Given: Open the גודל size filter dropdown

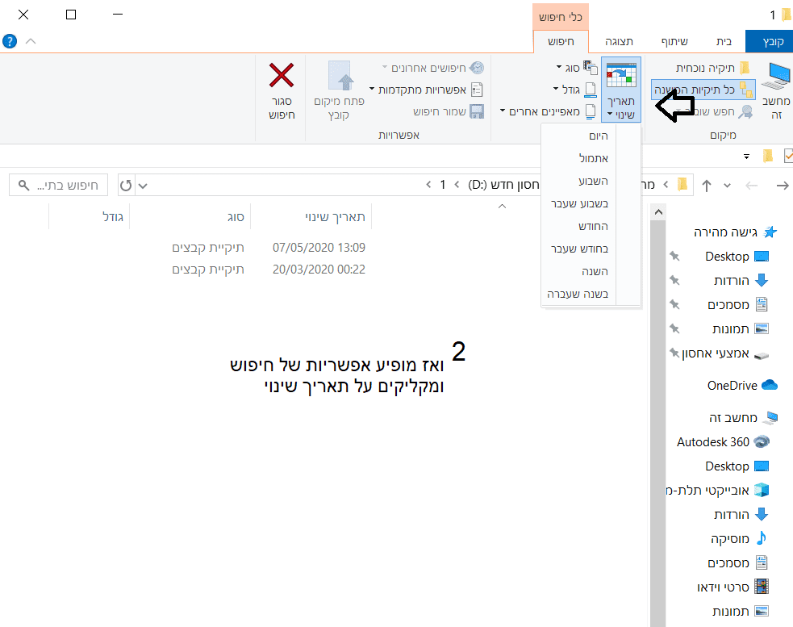Looking at the screenshot, I should tap(574, 90).
